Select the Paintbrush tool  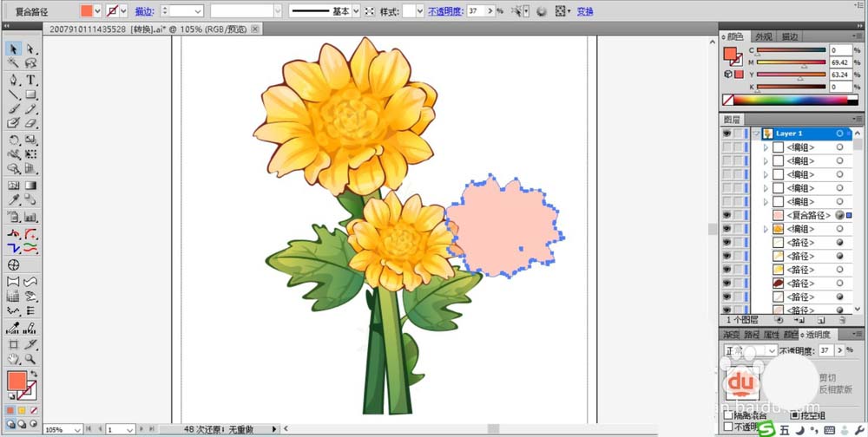point(14,109)
